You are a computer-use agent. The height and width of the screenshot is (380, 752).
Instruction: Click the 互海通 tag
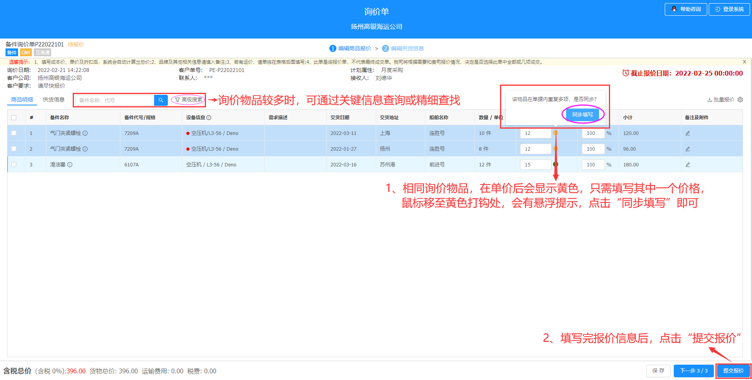coord(42,53)
